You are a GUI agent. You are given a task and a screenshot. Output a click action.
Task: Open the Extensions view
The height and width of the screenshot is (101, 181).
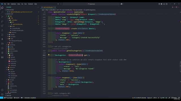click(2, 26)
